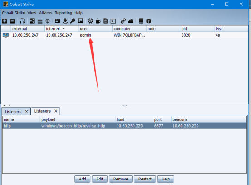Image resolution: width=251 pixels, height=185 pixels.
Task: Sort listeners by name column header
Action: 21,119
